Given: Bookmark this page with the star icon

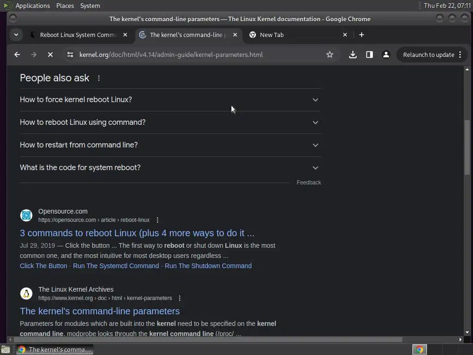Looking at the screenshot, I should pyautogui.click(x=330, y=55).
